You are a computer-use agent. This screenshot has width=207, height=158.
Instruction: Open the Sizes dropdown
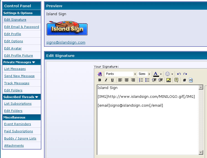144,74
